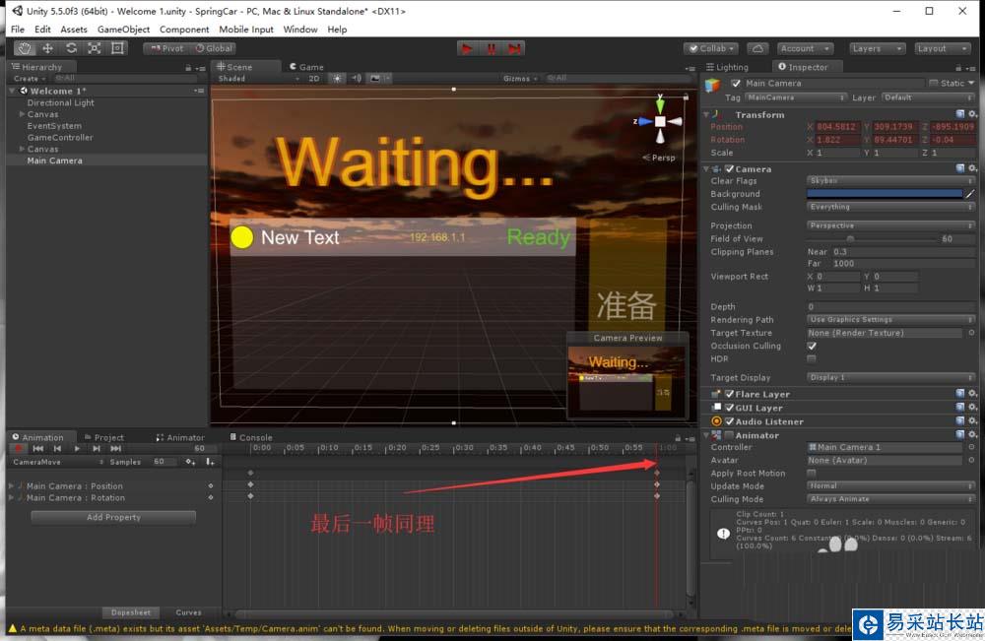Image resolution: width=985 pixels, height=641 pixels.
Task: Switch to the Console tab
Action: (250, 437)
